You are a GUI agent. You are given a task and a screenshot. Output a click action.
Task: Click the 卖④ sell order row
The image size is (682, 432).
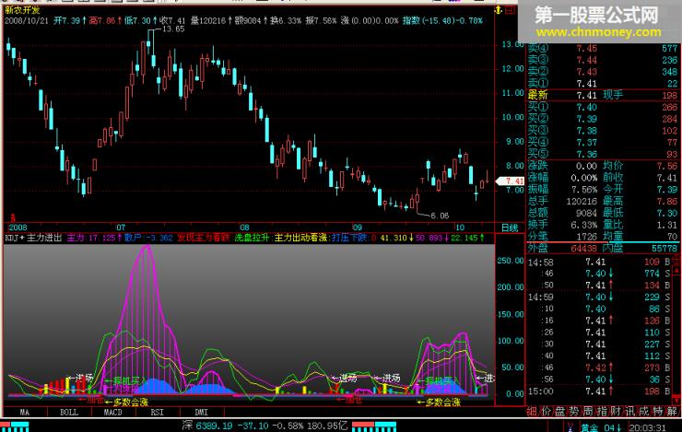[x=603, y=48]
